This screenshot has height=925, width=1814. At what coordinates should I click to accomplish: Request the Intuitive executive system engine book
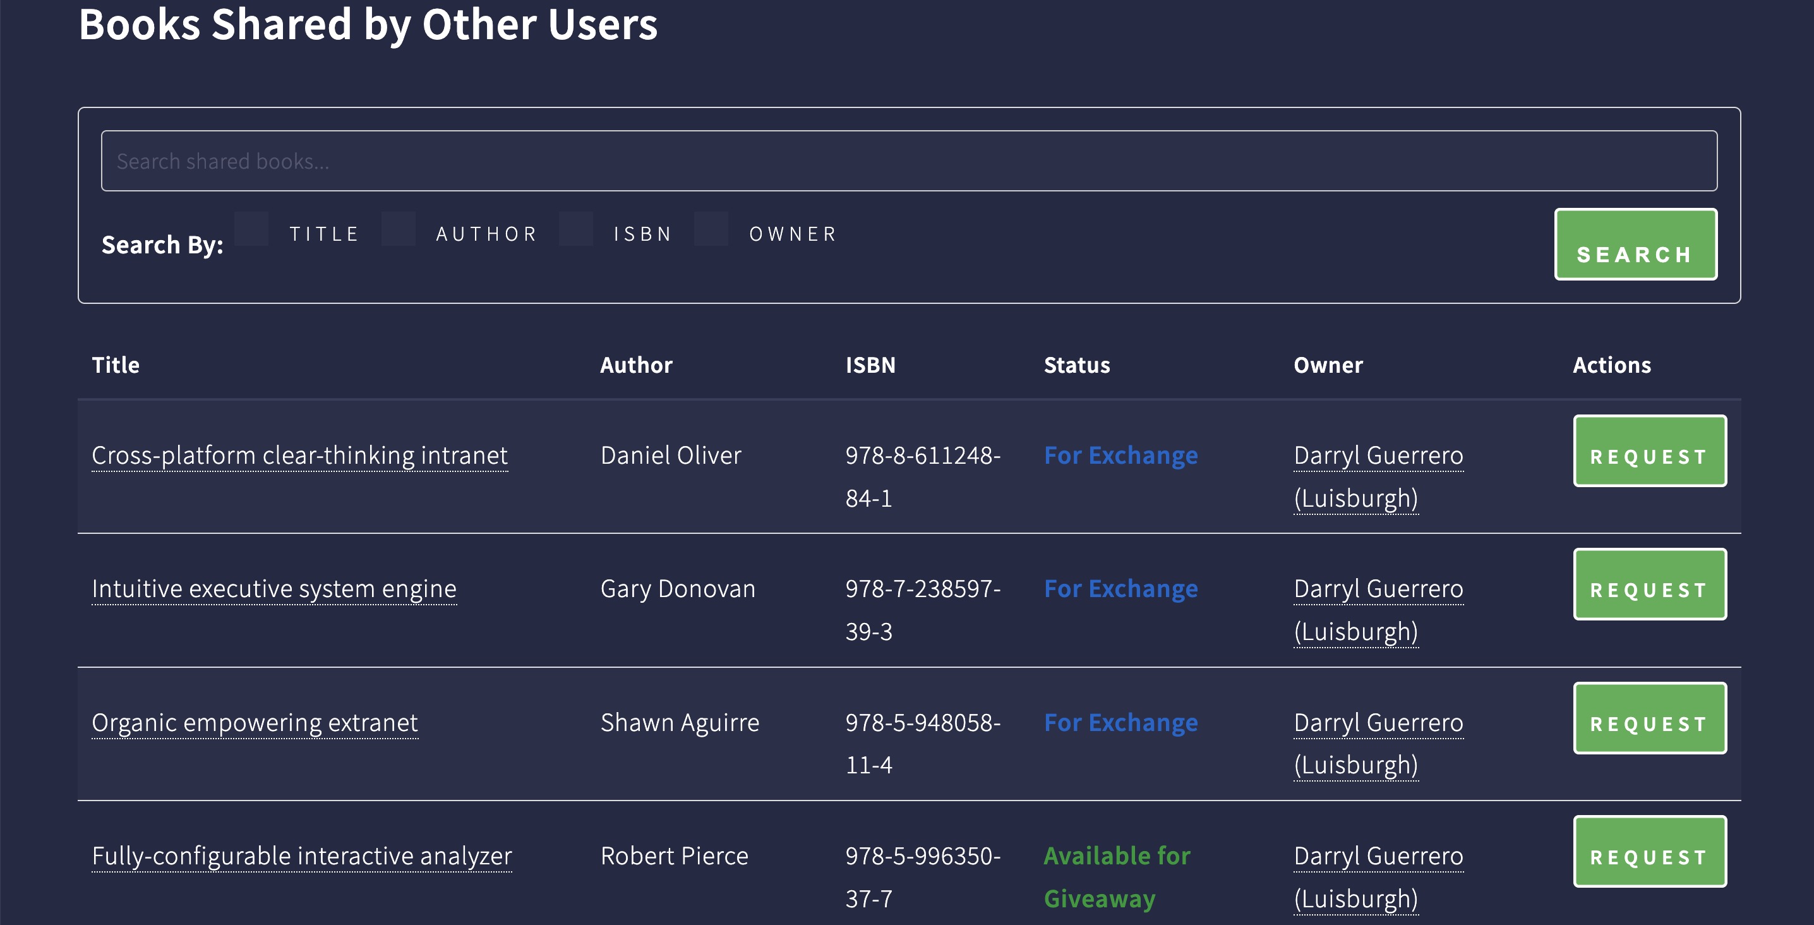(x=1649, y=584)
